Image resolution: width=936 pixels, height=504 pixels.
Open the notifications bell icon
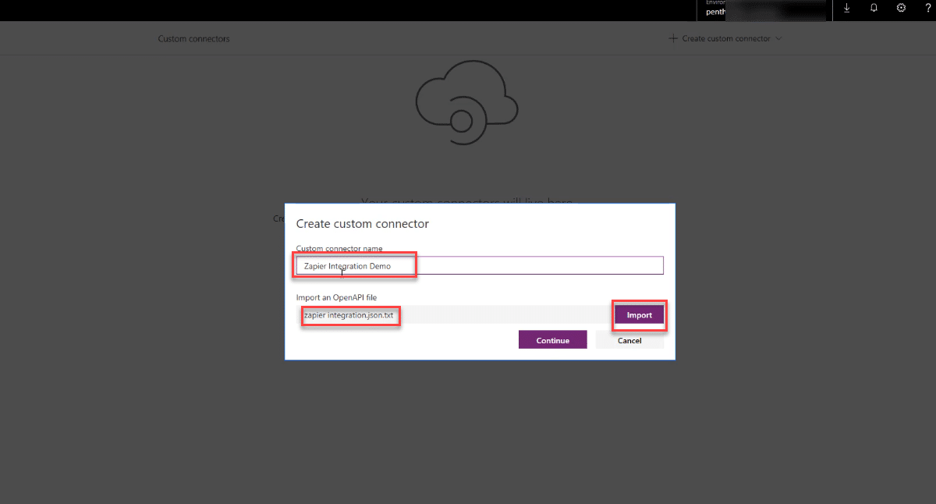point(874,8)
